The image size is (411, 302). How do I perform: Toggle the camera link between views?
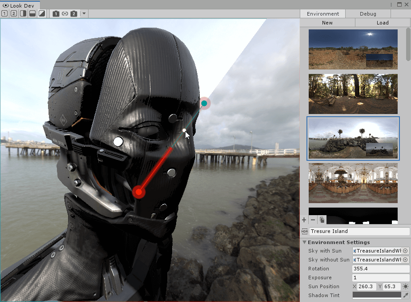(x=65, y=13)
